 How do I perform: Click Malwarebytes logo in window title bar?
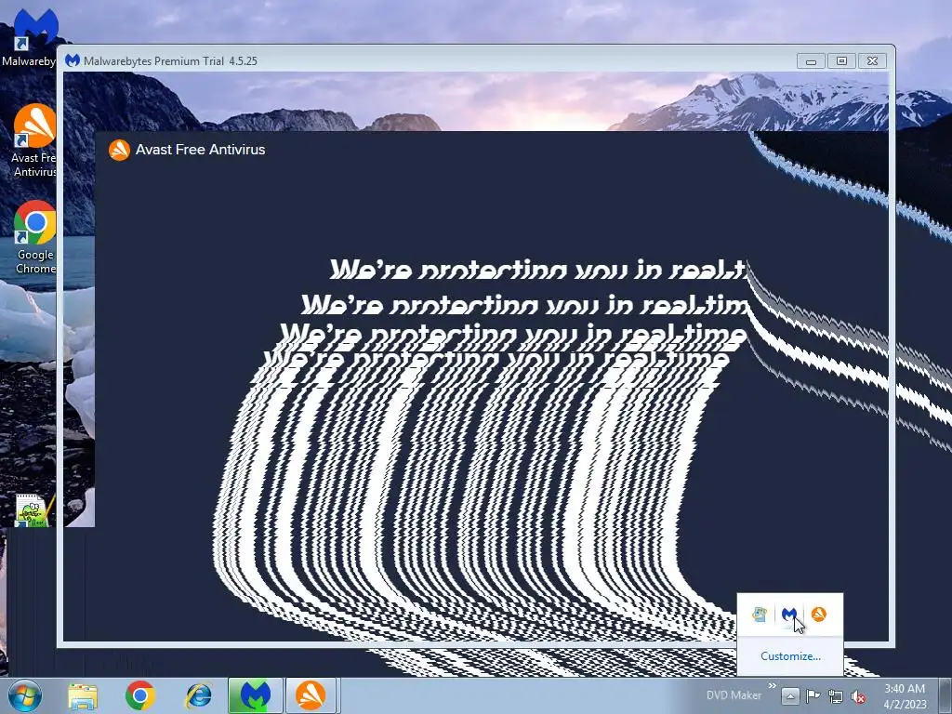tap(73, 60)
